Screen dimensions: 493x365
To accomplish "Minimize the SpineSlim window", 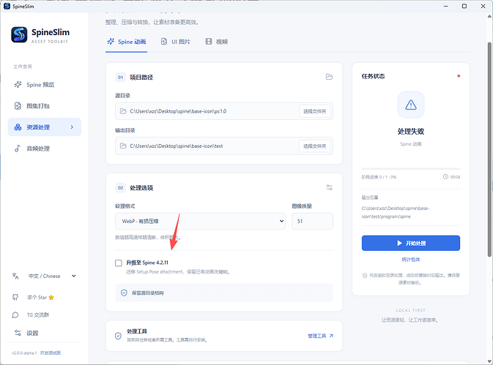I will pyautogui.click(x=445, y=7).
